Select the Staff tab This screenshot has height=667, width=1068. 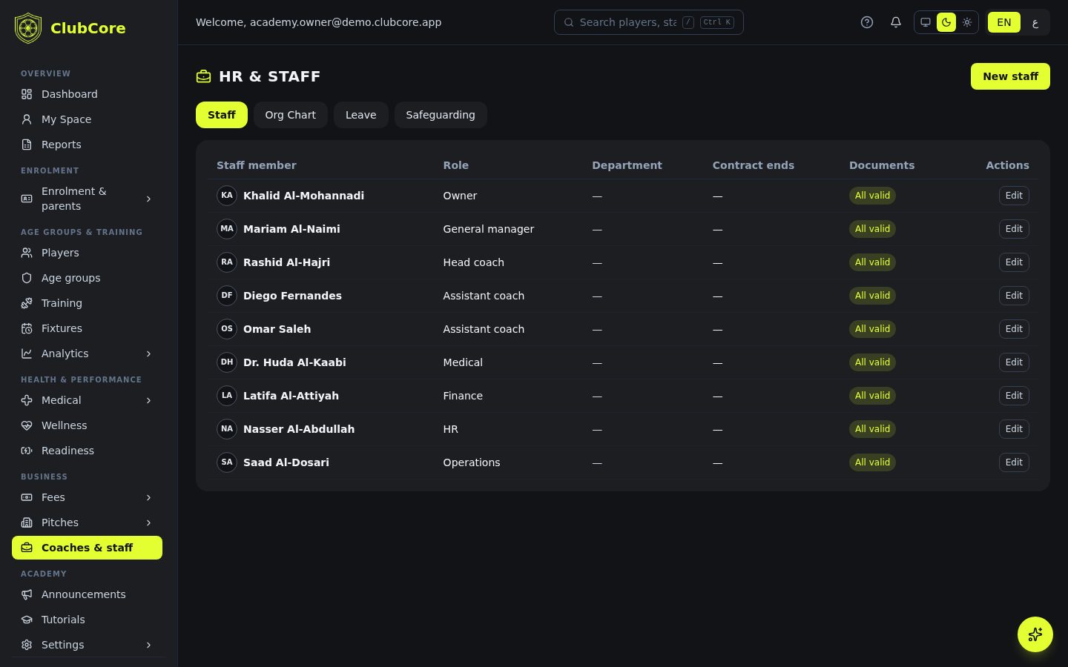click(x=222, y=115)
